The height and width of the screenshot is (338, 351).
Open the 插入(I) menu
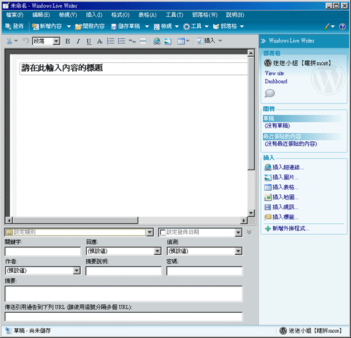[x=94, y=15]
